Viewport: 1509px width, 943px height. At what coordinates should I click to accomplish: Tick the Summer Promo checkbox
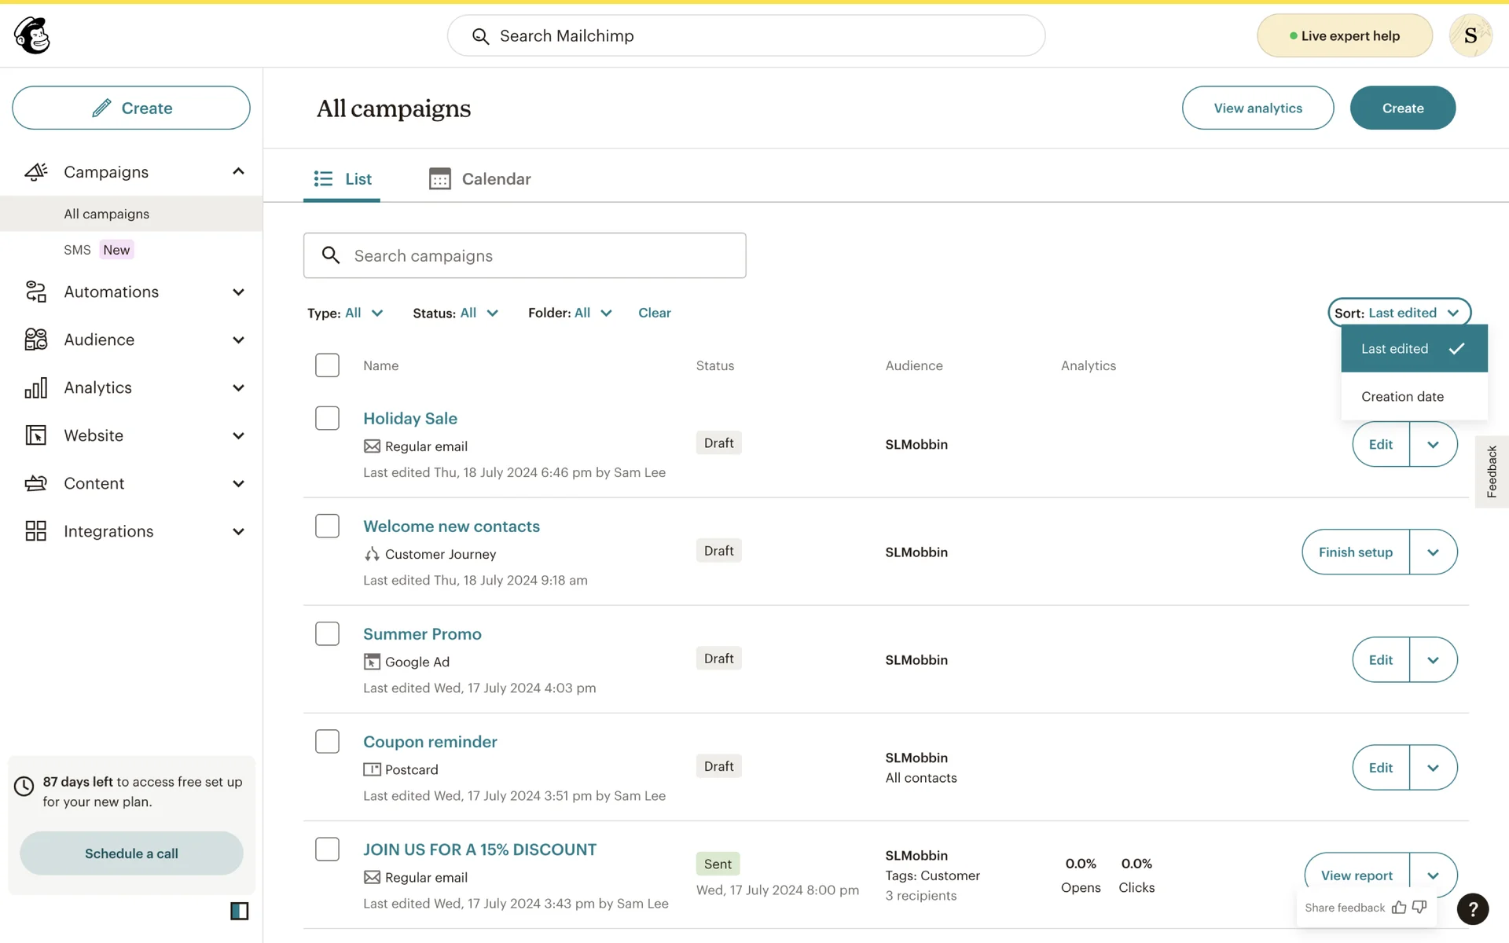click(x=327, y=633)
